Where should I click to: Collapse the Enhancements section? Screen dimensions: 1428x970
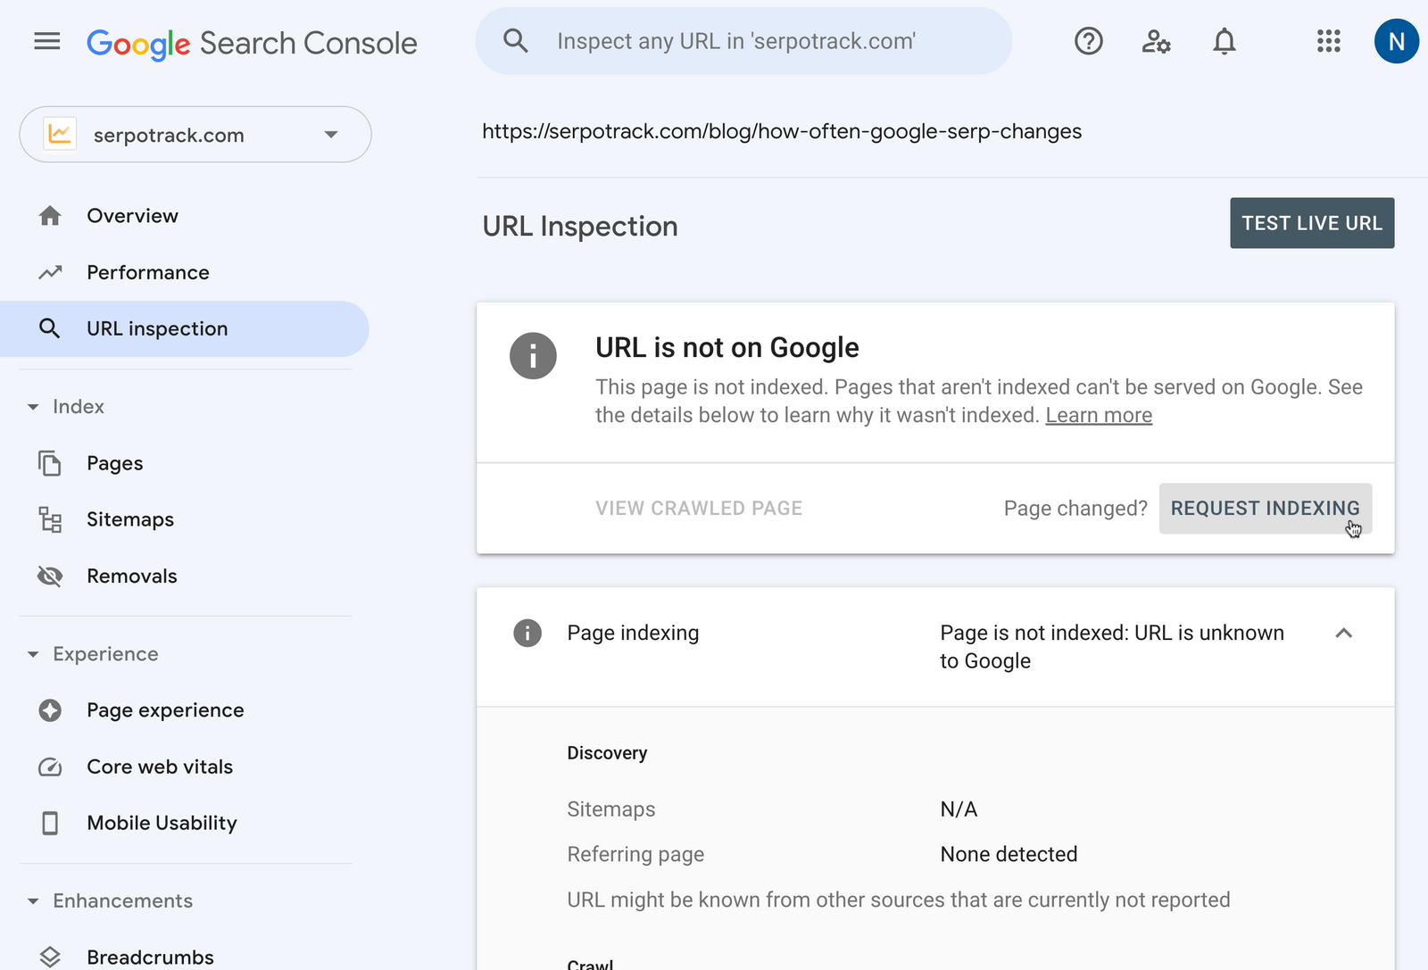pyautogui.click(x=33, y=901)
